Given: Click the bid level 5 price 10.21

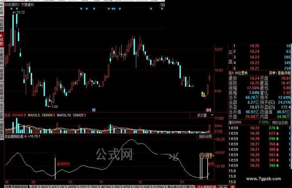Looking at the screenshot, I should (255, 68).
